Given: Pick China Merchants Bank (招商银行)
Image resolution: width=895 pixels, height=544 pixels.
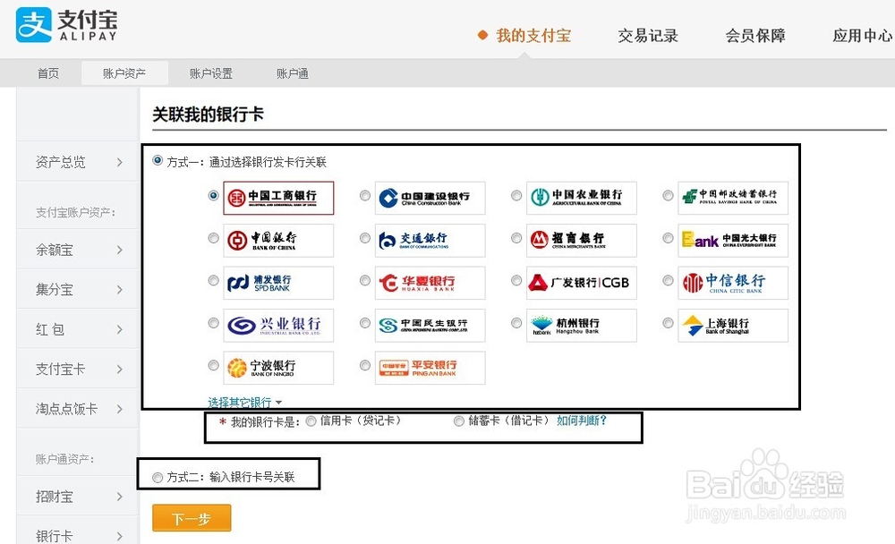Looking at the screenshot, I should [x=581, y=239].
